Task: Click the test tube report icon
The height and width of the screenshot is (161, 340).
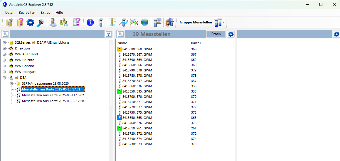Action: pyautogui.click(x=158, y=22)
